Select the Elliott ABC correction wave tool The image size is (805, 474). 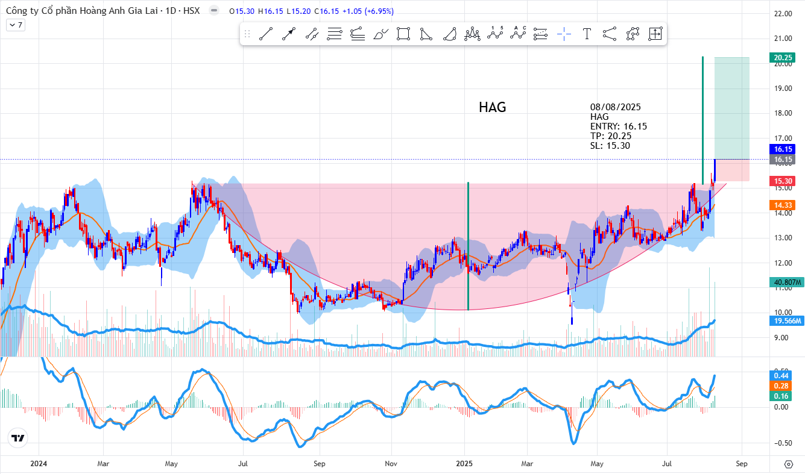(x=518, y=34)
